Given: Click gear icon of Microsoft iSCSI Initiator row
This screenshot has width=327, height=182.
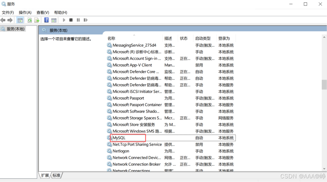Looking at the screenshot, I should click(109, 91).
